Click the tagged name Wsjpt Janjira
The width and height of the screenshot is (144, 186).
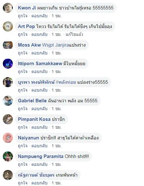(56, 45)
